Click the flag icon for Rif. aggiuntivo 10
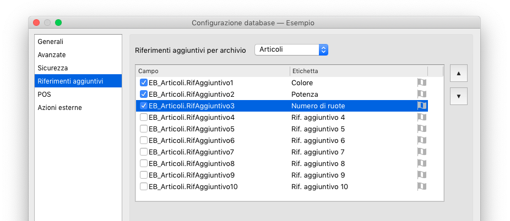The width and height of the screenshot is (510, 221). click(422, 186)
